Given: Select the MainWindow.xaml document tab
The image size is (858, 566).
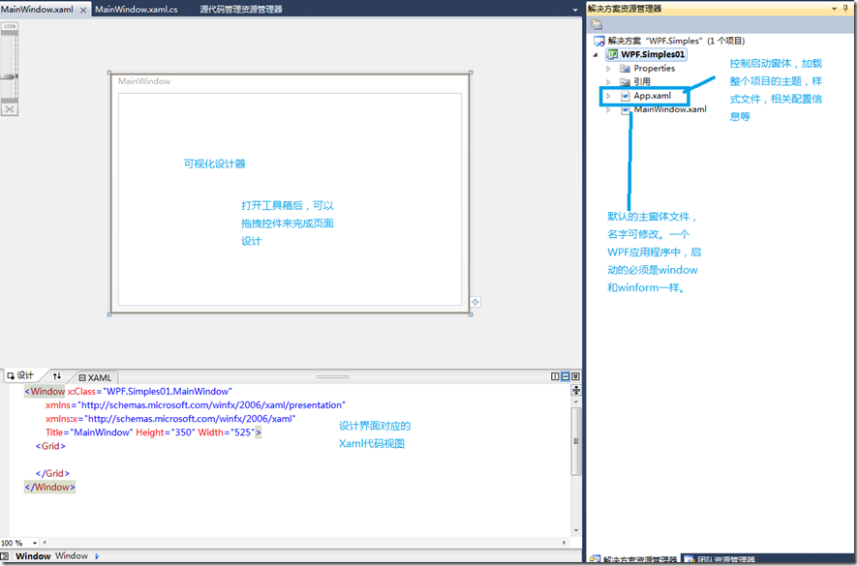Looking at the screenshot, I should click(x=37, y=10).
